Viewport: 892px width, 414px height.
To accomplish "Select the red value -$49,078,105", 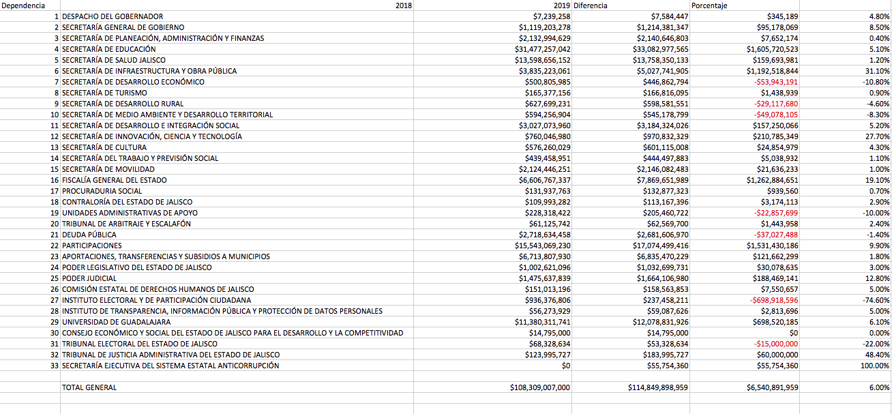I will (745, 115).
